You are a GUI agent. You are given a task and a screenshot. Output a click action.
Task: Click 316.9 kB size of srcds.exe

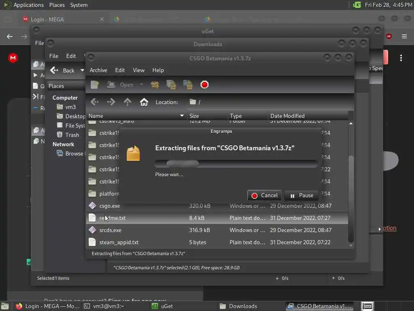199,230
